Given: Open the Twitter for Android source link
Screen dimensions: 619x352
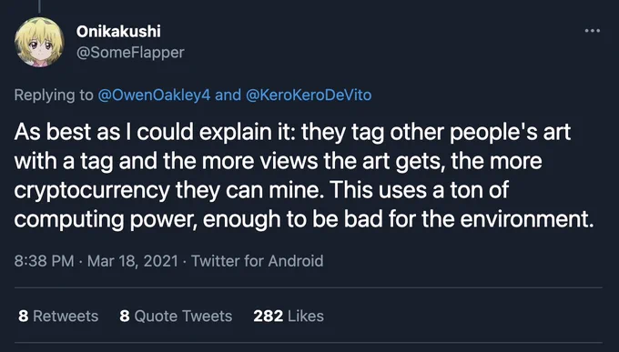Looking at the screenshot, I should tap(258, 261).
